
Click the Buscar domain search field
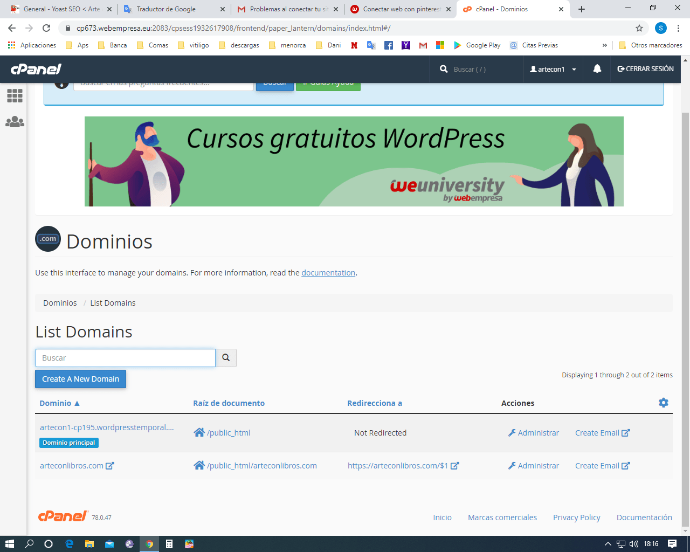pos(125,358)
